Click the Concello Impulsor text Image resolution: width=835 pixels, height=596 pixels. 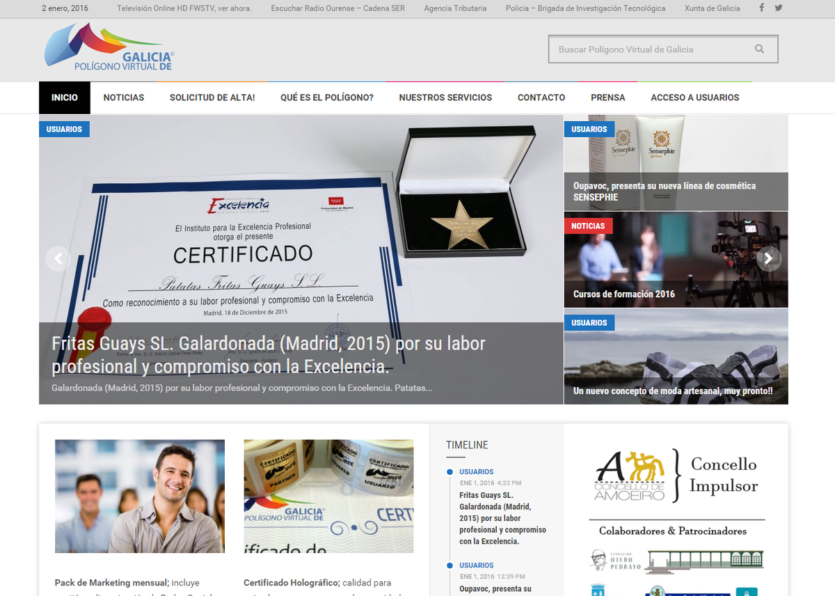[x=724, y=475]
